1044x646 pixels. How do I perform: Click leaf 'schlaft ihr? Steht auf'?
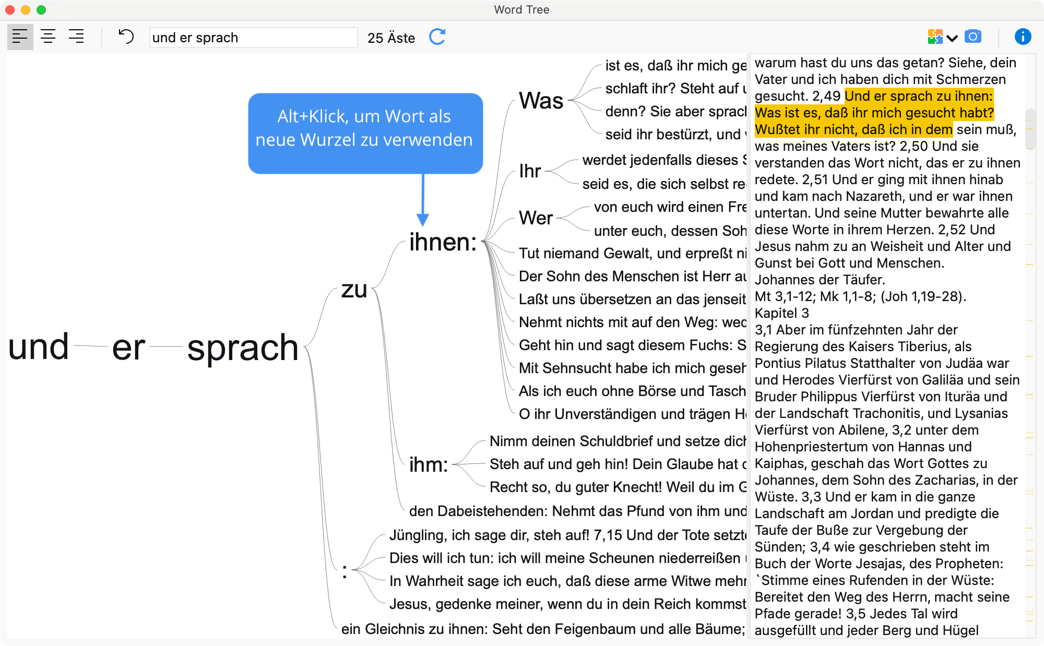pyautogui.click(x=676, y=89)
